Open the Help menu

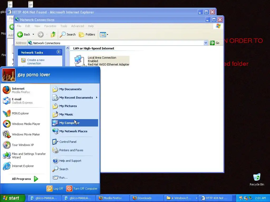(91, 26)
